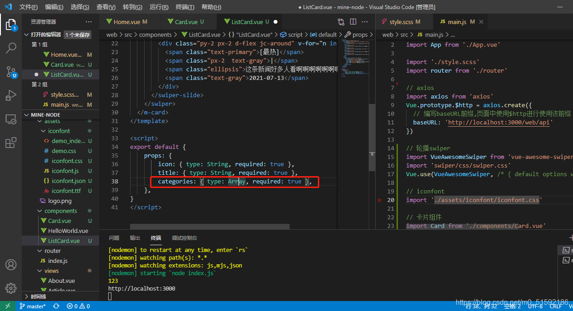Image resolution: width=573 pixels, height=311 pixels.
Task: Click the master* branch in the status bar
Action: click(x=32, y=306)
